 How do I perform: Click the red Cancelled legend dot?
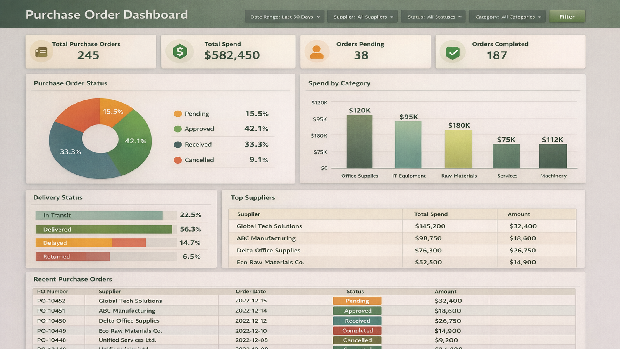(177, 160)
